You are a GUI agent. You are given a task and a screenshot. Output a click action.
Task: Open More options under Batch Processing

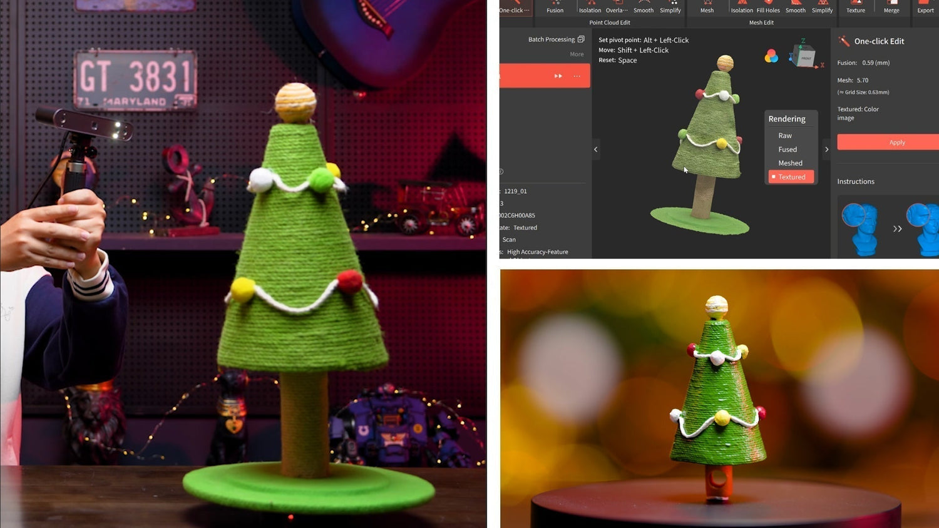click(577, 54)
